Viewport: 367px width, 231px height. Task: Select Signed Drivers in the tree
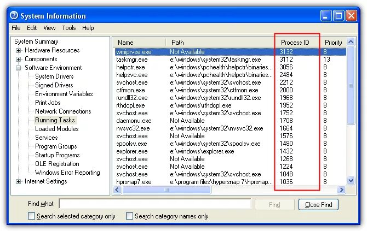(x=54, y=85)
